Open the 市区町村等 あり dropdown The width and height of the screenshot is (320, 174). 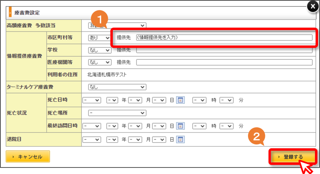coord(100,38)
